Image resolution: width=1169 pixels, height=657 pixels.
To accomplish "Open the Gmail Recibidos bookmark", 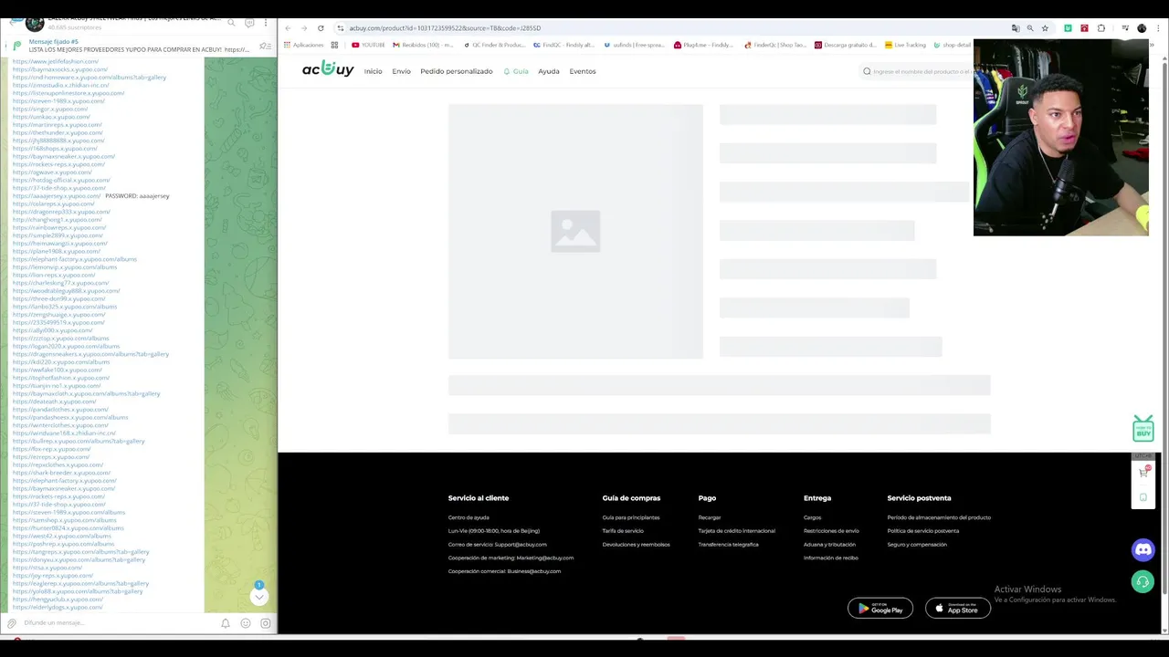I will click(x=423, y=45).
